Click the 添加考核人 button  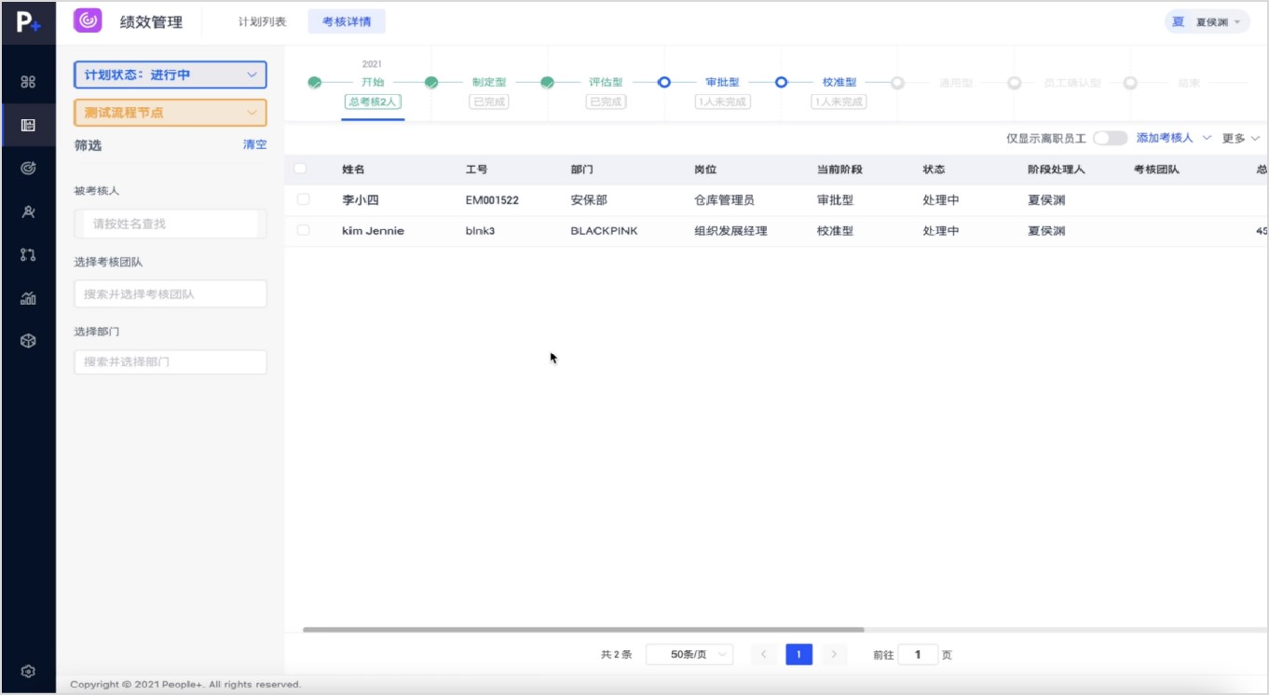1165,138
